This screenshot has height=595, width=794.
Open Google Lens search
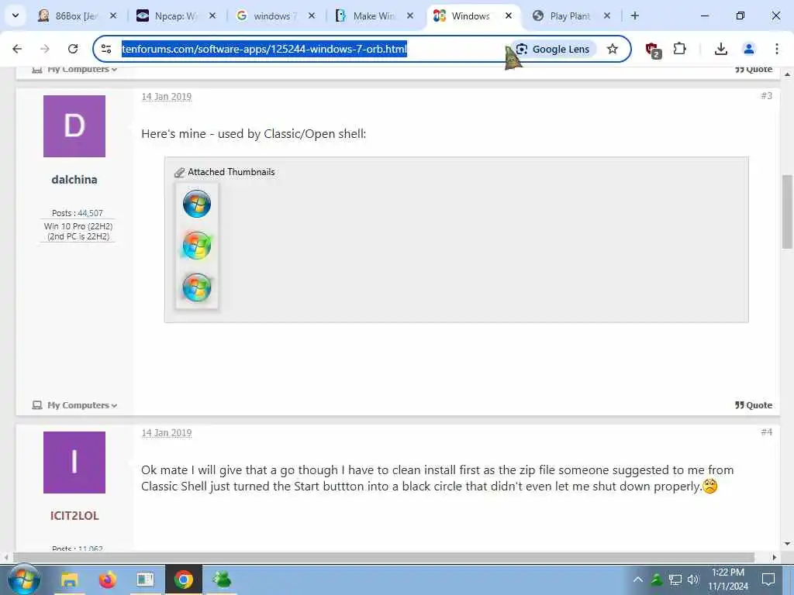click(x=553, y=49)
